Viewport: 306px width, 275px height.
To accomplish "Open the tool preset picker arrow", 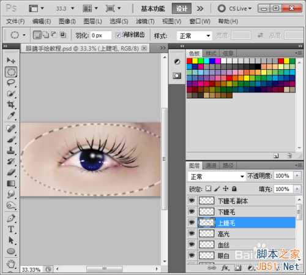I will pos(24,35).
